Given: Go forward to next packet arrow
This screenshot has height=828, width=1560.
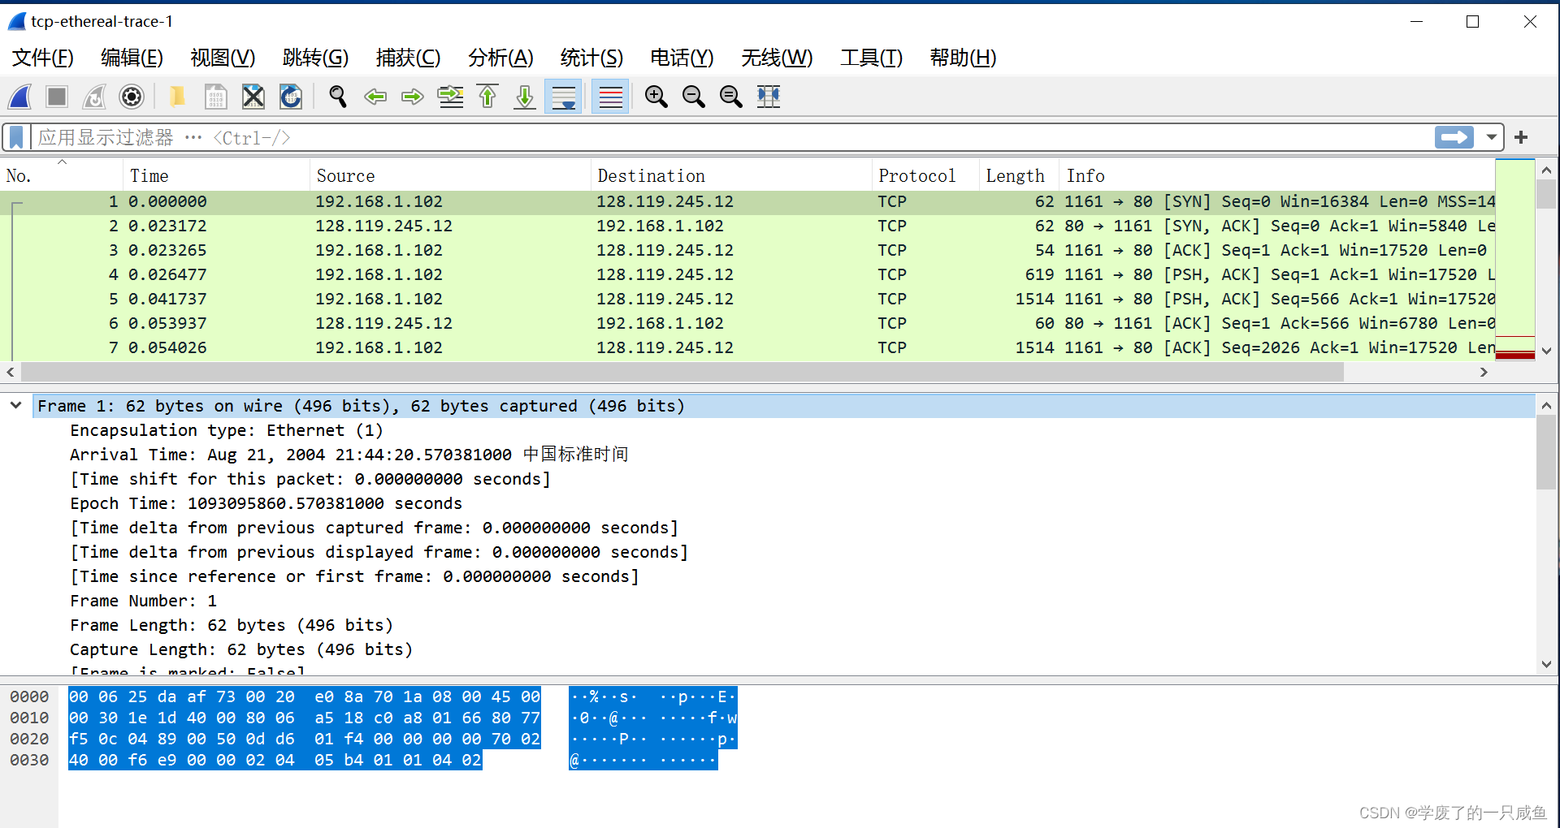Looking at the screenshot, I should point(413,97).
